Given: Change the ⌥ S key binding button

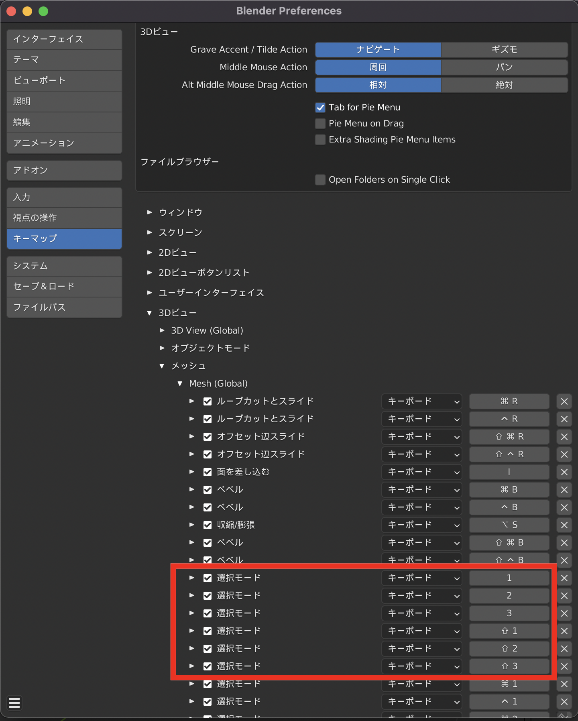Looking at the screenshot, I should (509, 525).
